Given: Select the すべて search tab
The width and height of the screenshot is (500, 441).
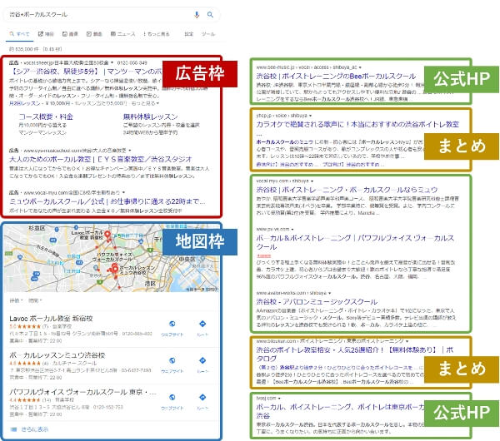Looking at the screenshot, I should 19,34.
